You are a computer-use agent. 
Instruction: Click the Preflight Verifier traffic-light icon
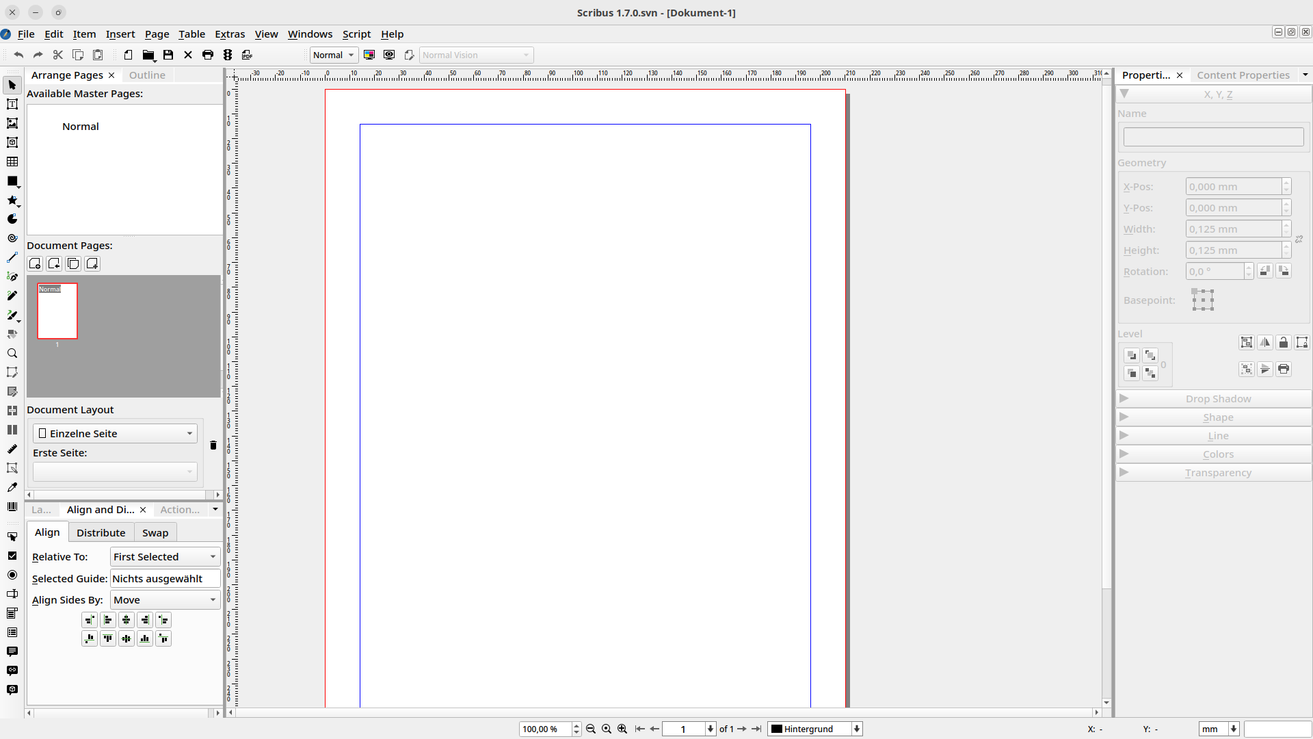[228, 55]
